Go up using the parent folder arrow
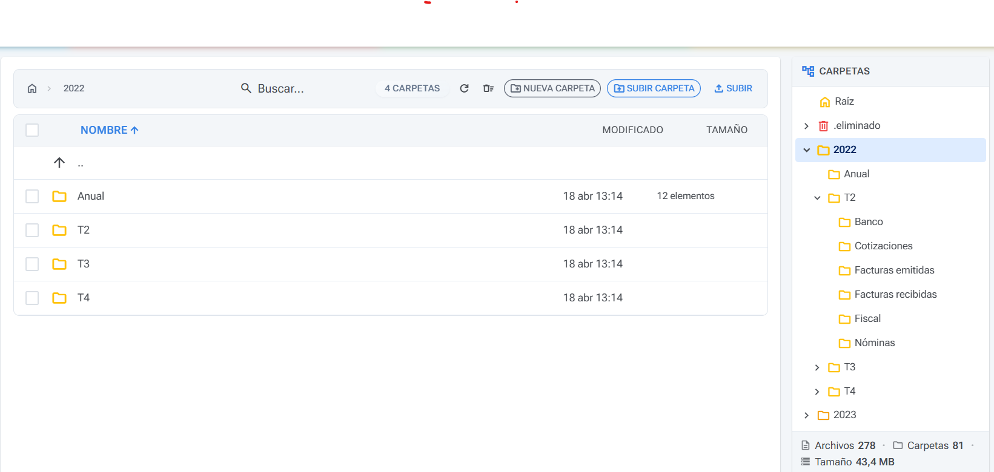The image size is (994, 472). [59, 163]
